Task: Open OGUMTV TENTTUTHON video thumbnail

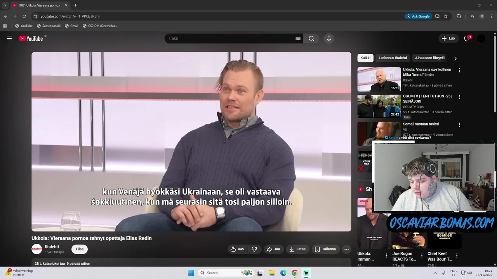Action: (x=379, y=106)
